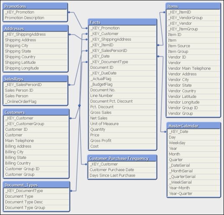Select the Items table header
Image resolution: width=224 pixels, height=215 pixels.
193,6
